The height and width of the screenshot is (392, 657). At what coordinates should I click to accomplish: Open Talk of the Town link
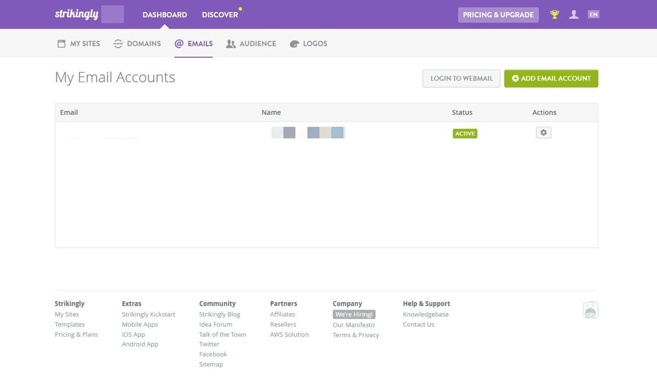point(222,335)
